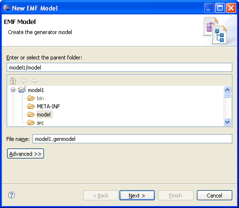This screenshot has height=208, width=239.
Task: Click the bin folder icon
Action: click(31, 98)
